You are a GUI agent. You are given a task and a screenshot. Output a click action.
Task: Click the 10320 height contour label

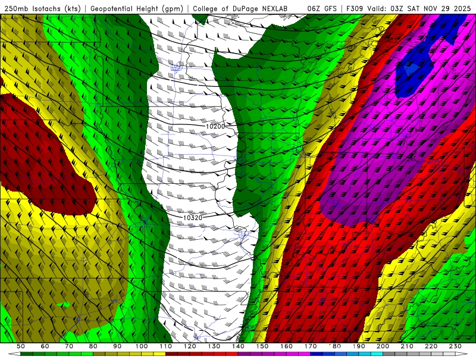pos(193,218)
